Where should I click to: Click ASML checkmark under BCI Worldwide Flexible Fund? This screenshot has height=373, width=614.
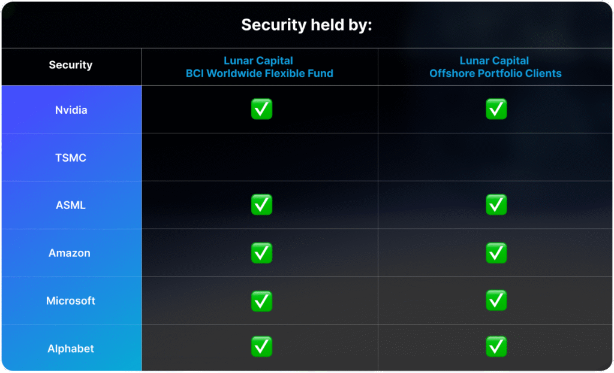click(261, 205)
